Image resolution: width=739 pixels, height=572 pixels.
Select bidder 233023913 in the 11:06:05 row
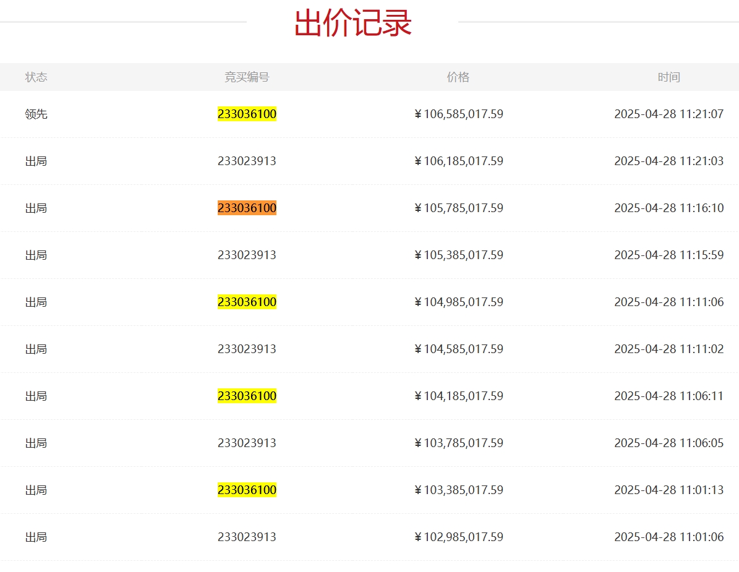point(247,443)
